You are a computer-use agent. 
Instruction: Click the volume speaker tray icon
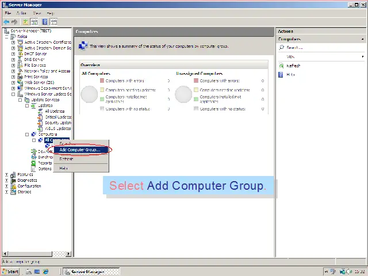coord(348,272)
